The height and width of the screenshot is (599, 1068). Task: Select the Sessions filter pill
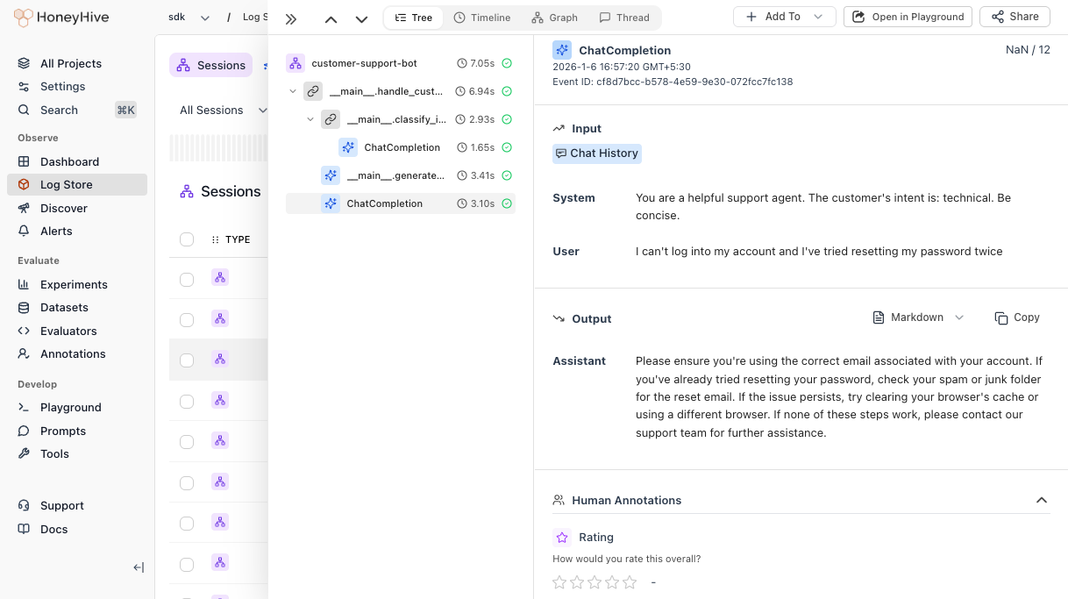coord(210,65)
